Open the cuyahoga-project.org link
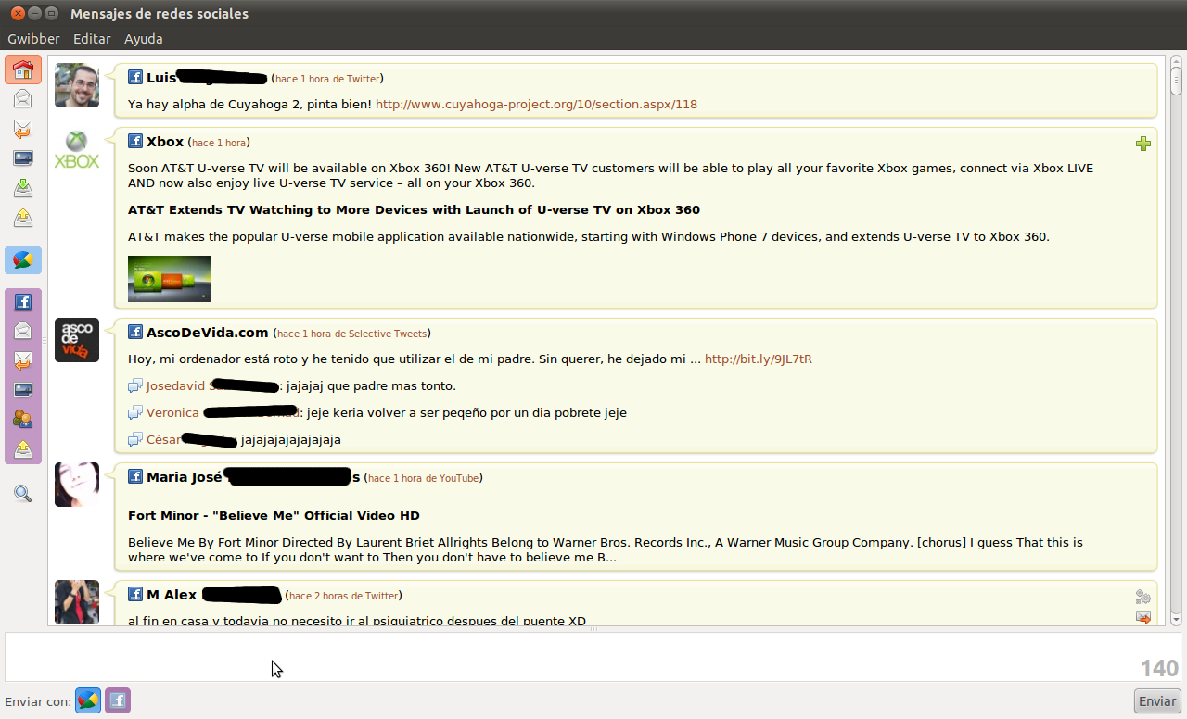The width and height of the screenshot is (1187, 719). point(536,104)
